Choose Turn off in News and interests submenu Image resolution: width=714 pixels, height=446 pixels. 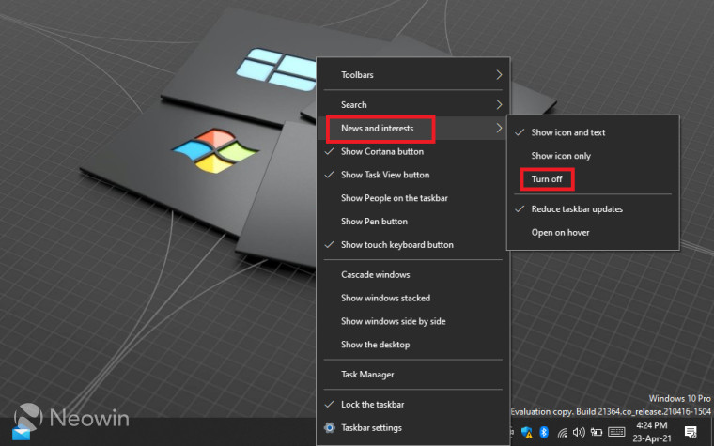593,178
